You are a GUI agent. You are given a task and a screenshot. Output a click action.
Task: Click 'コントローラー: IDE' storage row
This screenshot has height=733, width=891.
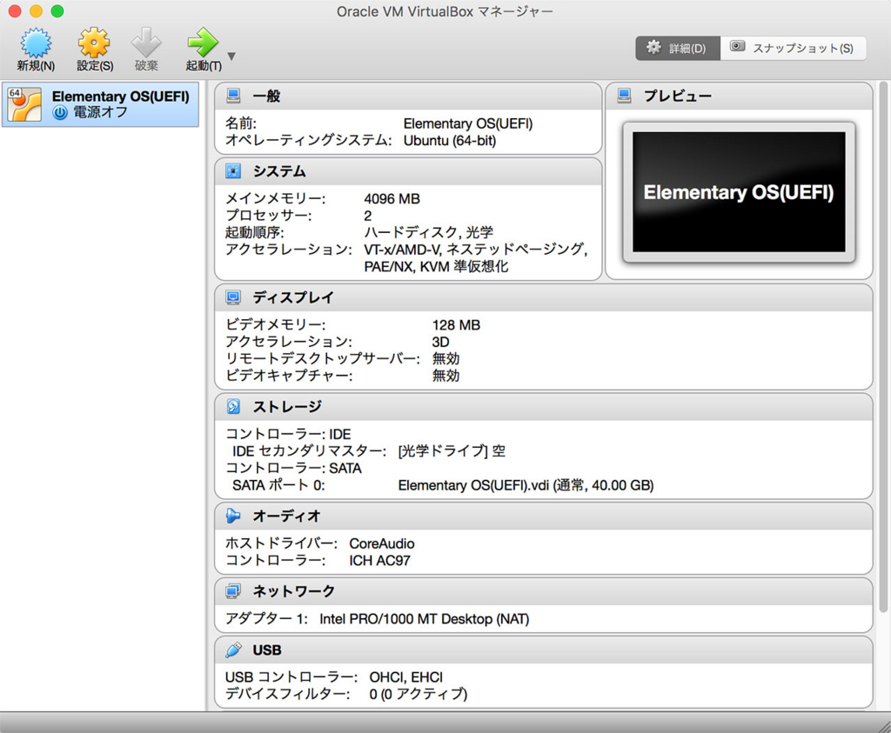288,435
